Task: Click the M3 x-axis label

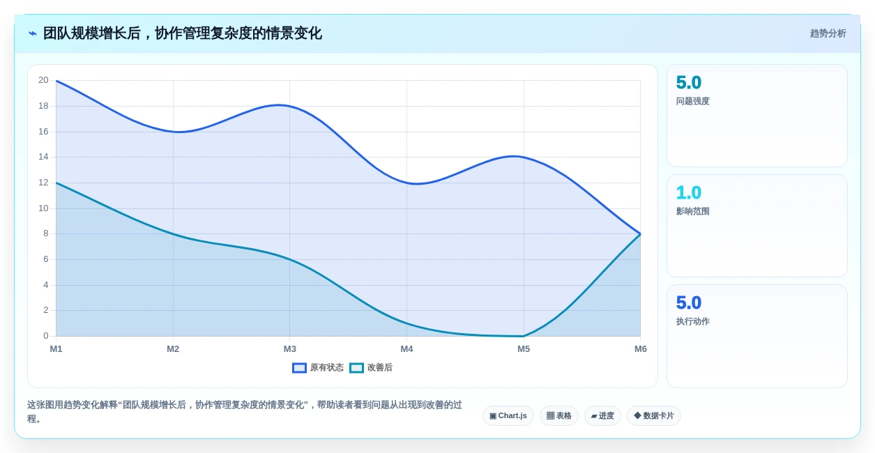Action: coord(289,348)
